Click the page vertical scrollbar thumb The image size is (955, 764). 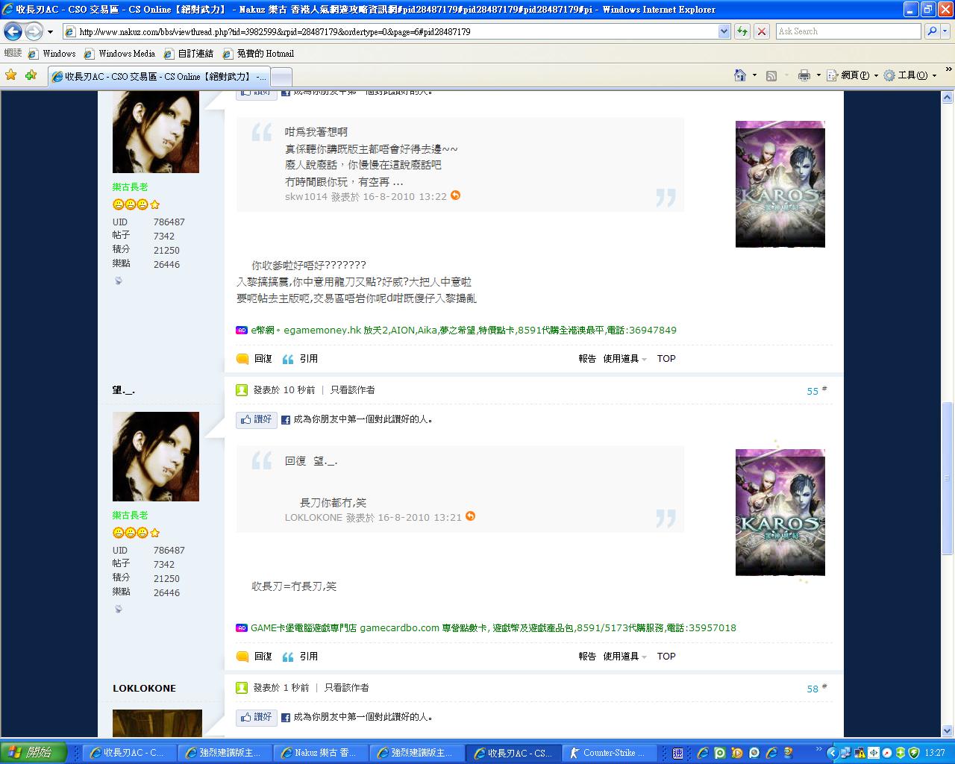tap(948, 477)
